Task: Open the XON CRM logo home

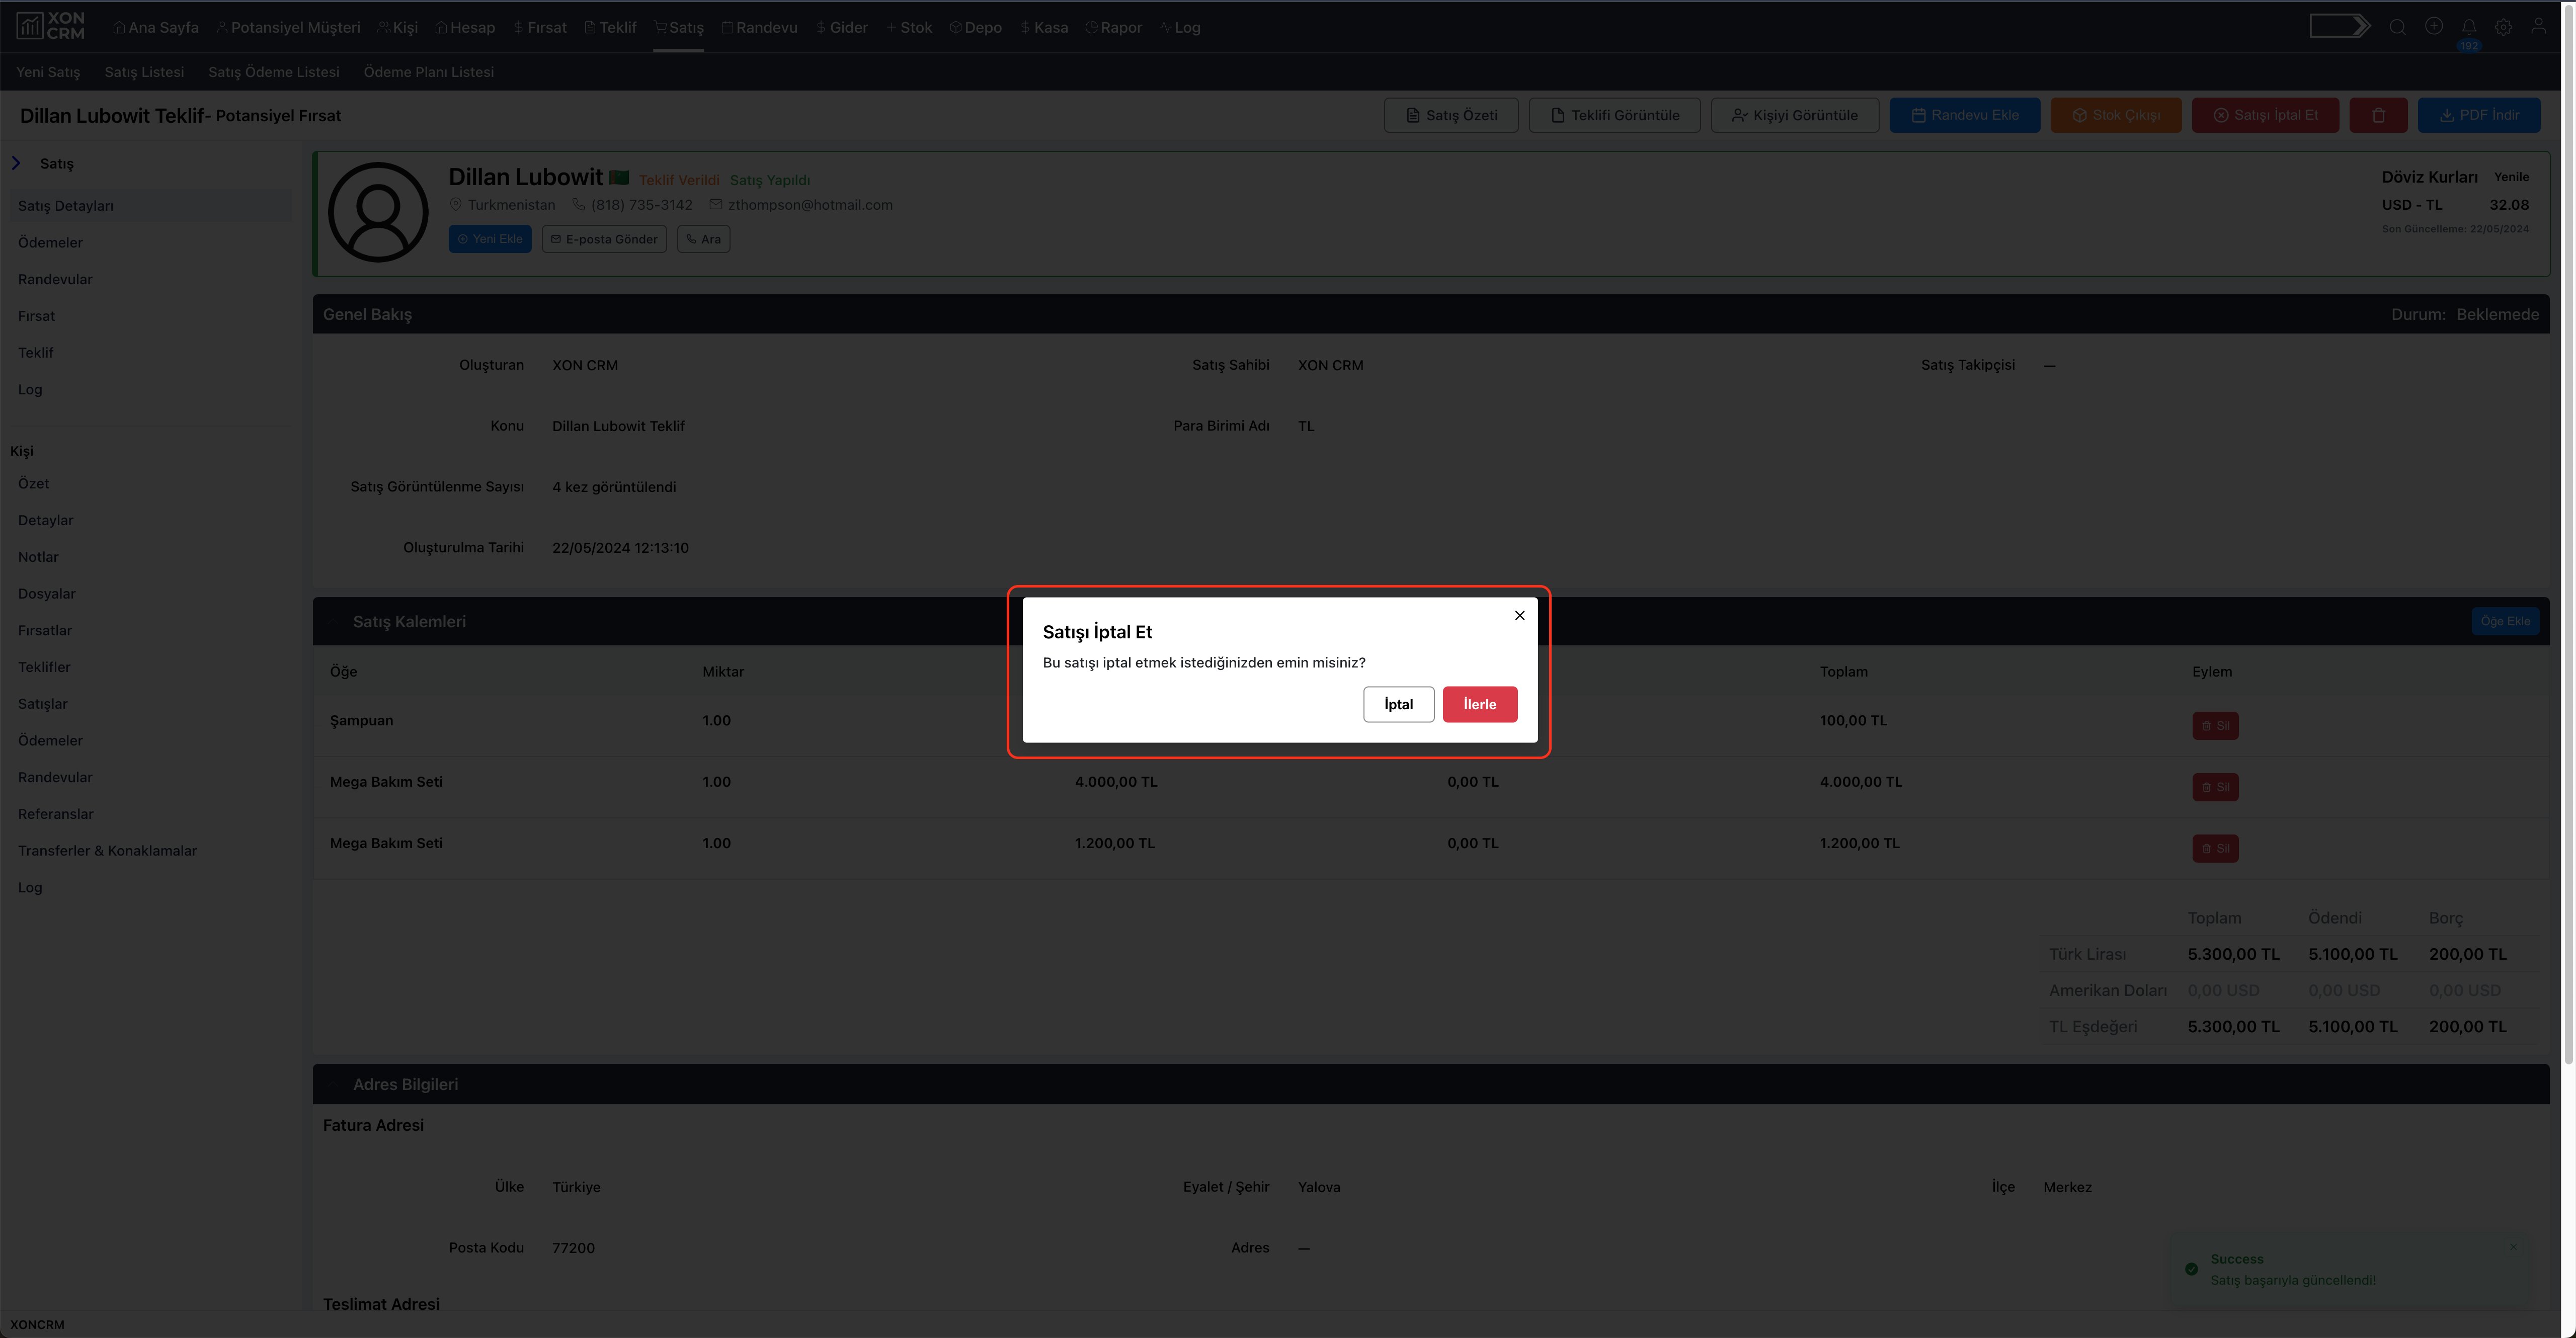Action: (51, 26)
